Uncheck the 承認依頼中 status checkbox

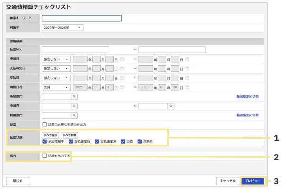pos(45,141)
